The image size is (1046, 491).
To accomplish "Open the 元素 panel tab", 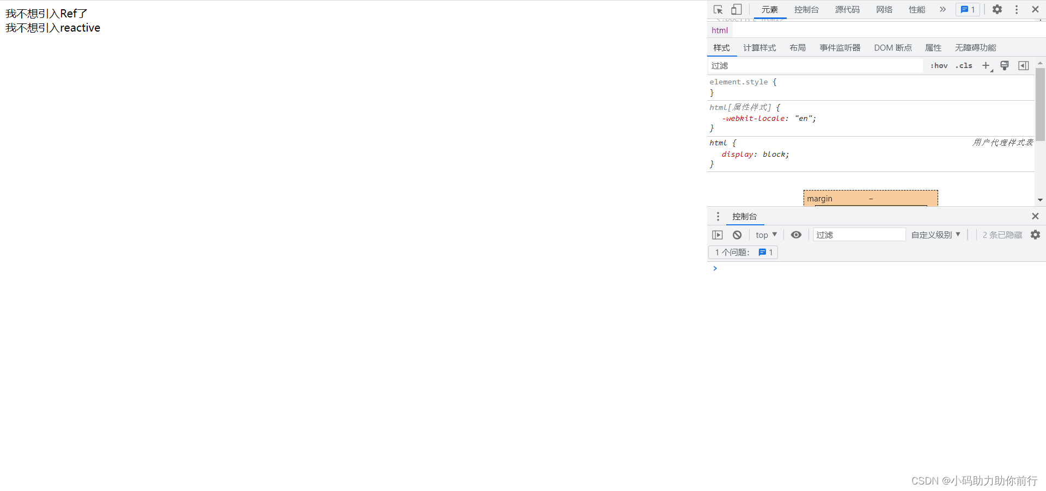I will click(x=770, y=10).
